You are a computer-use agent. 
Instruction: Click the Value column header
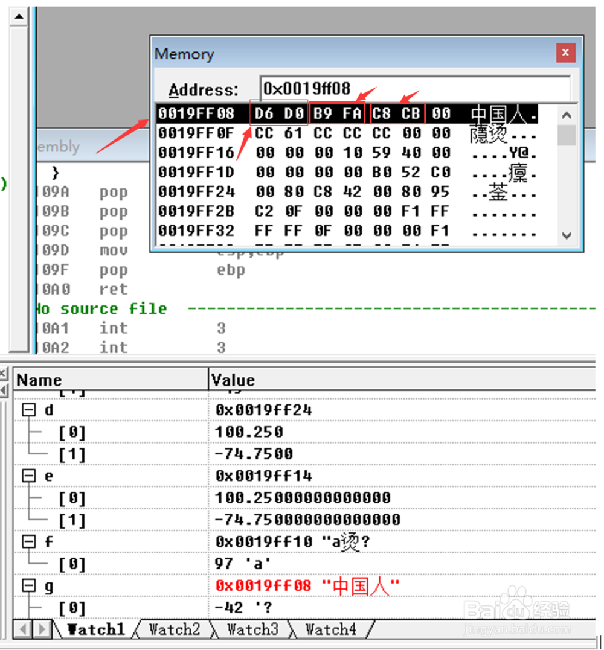pyautogui.click(x=402, y=380)
